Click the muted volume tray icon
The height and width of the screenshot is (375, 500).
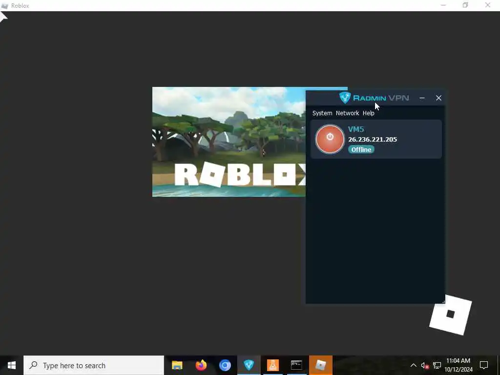coord(425,365)
